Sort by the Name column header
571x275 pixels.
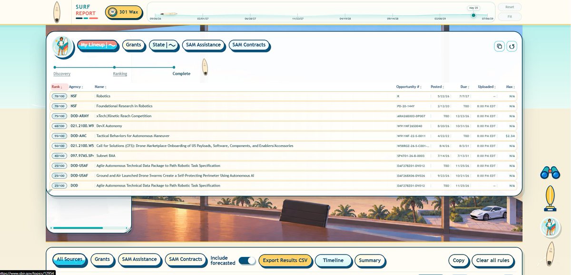click(x=100, y=87)
